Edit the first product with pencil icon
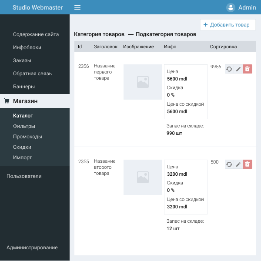 click(238, 69)
